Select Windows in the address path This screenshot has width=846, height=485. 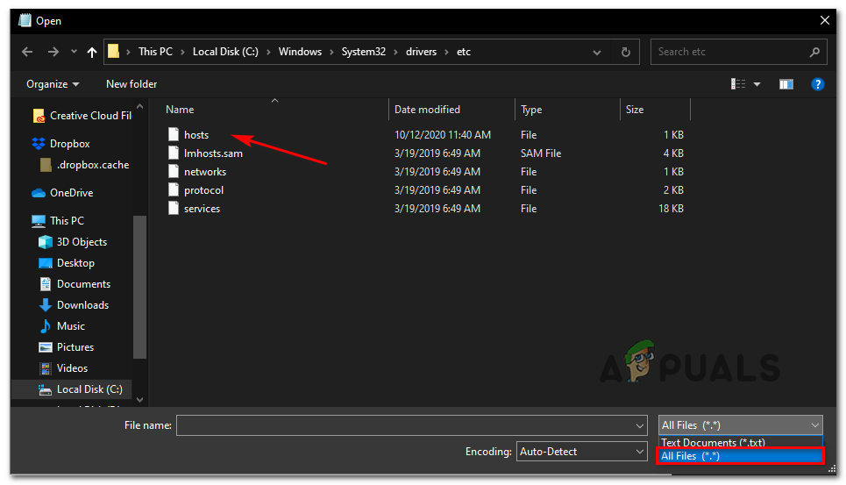click(300, 52)
